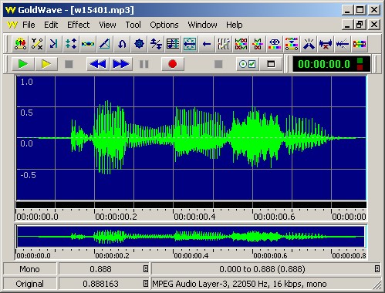Open the File menu

[x=29, y=25]
